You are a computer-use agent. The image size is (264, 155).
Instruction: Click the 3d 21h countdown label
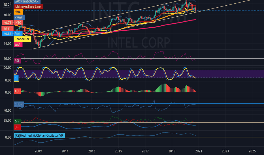pyautogui.click(x=8, y=28)
